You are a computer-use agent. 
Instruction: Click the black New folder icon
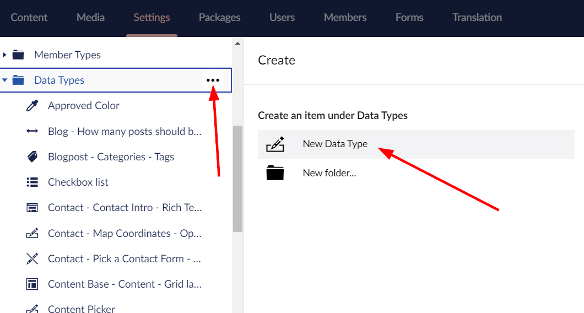275,173
